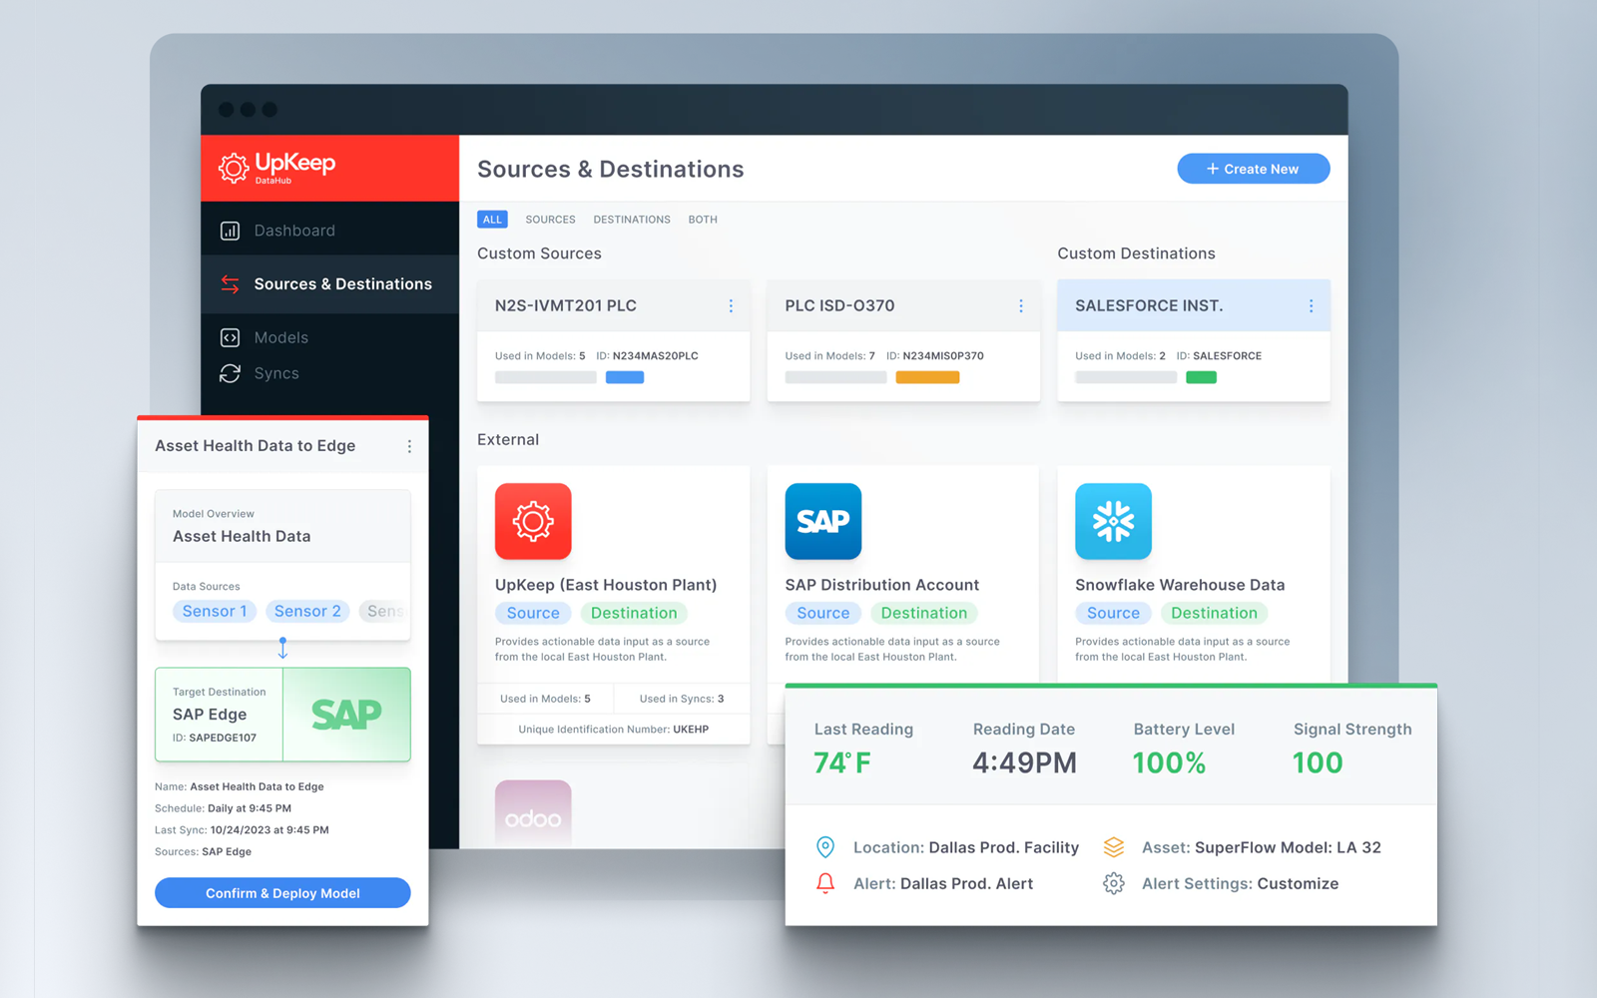
Task: Click the Dashboard bar chart icon
Action: click(x=230, y=231)
